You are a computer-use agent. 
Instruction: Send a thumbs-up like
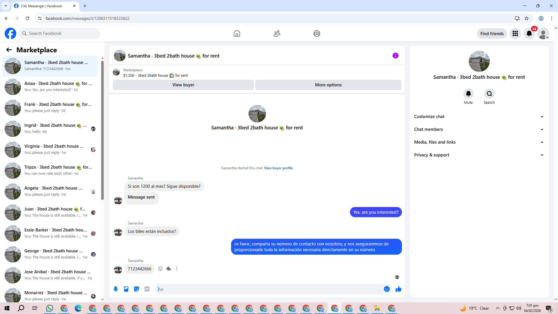[398, 289]
